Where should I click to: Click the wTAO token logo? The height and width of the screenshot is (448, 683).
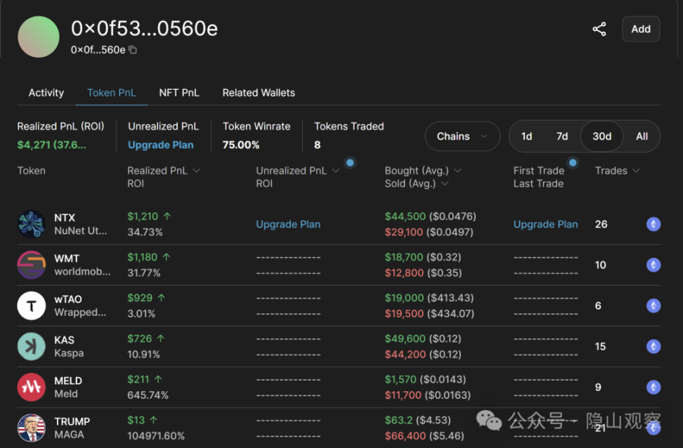[x=32, y=305]
